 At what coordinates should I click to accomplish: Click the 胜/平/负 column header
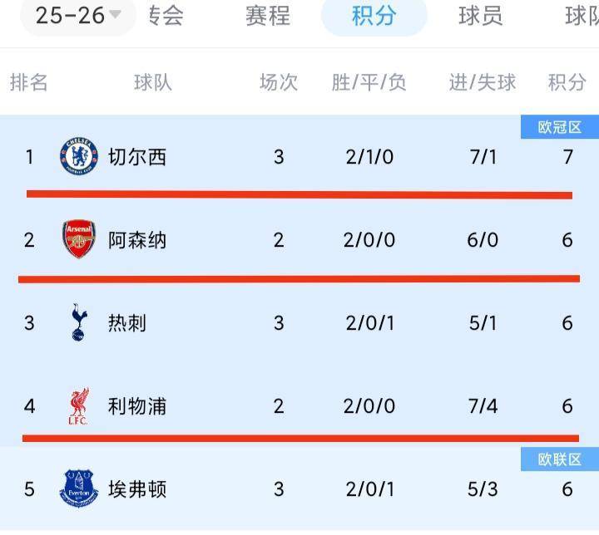click(369, 82)
